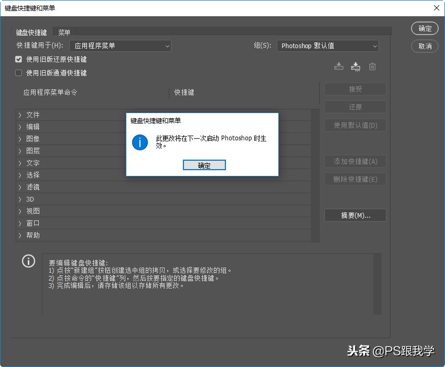Screen dimensions: 445x367
Task: Expand the 3D command category
Action: pos(21,199)
